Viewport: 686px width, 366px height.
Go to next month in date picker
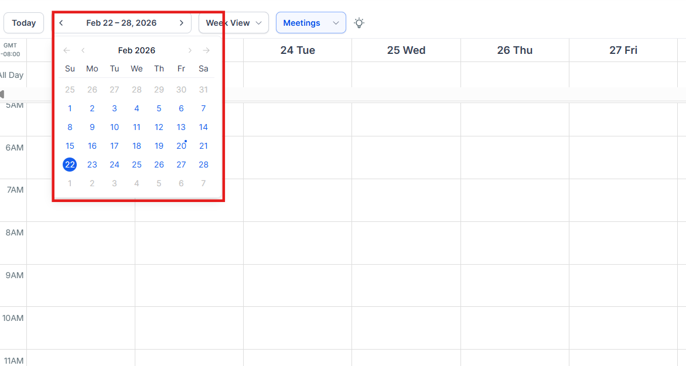click(190, 50)
